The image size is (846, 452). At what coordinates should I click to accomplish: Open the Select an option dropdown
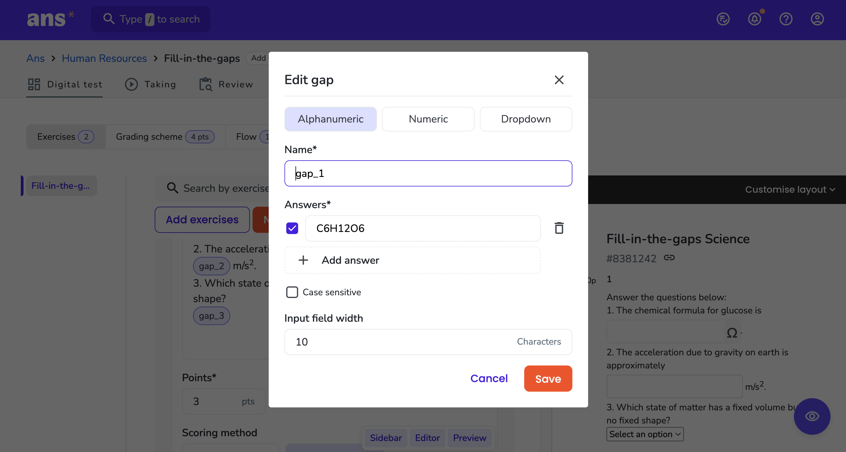click(645, 434)
